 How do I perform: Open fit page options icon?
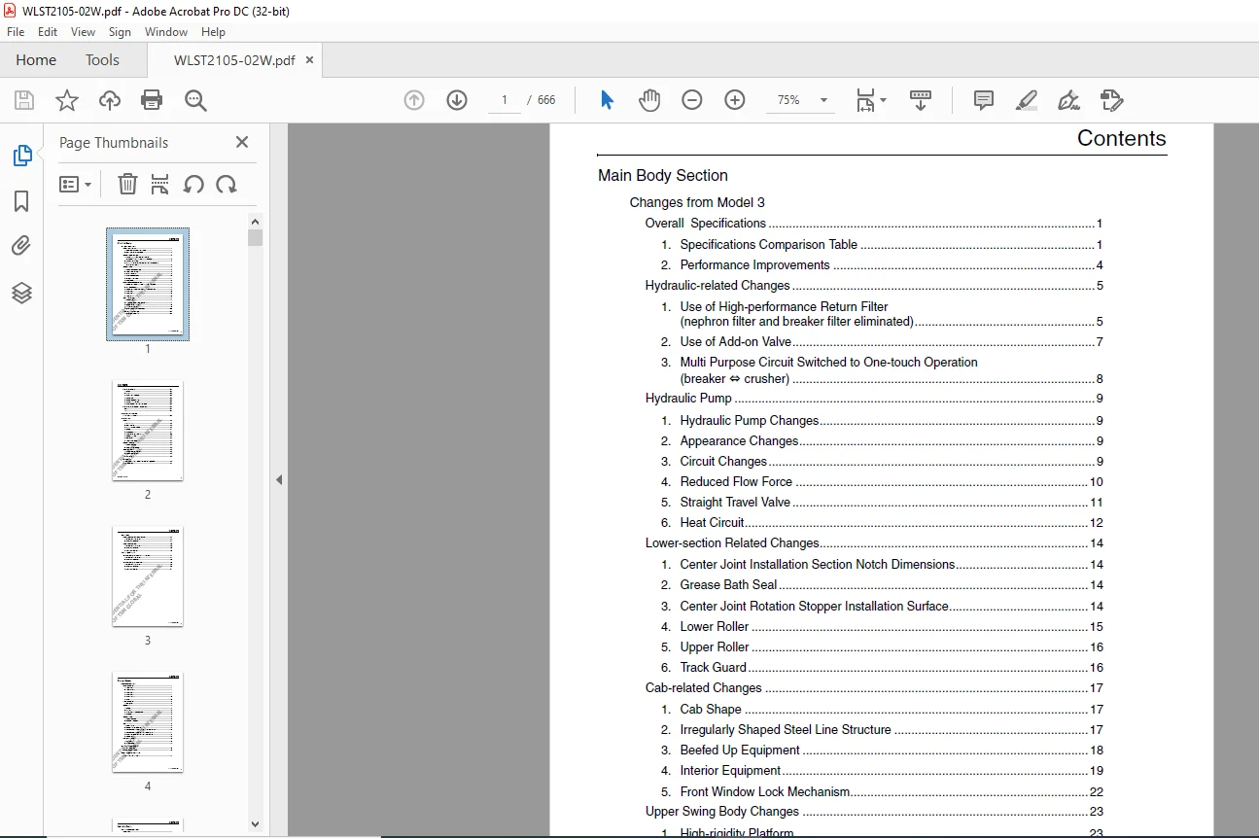coord(870,100)
